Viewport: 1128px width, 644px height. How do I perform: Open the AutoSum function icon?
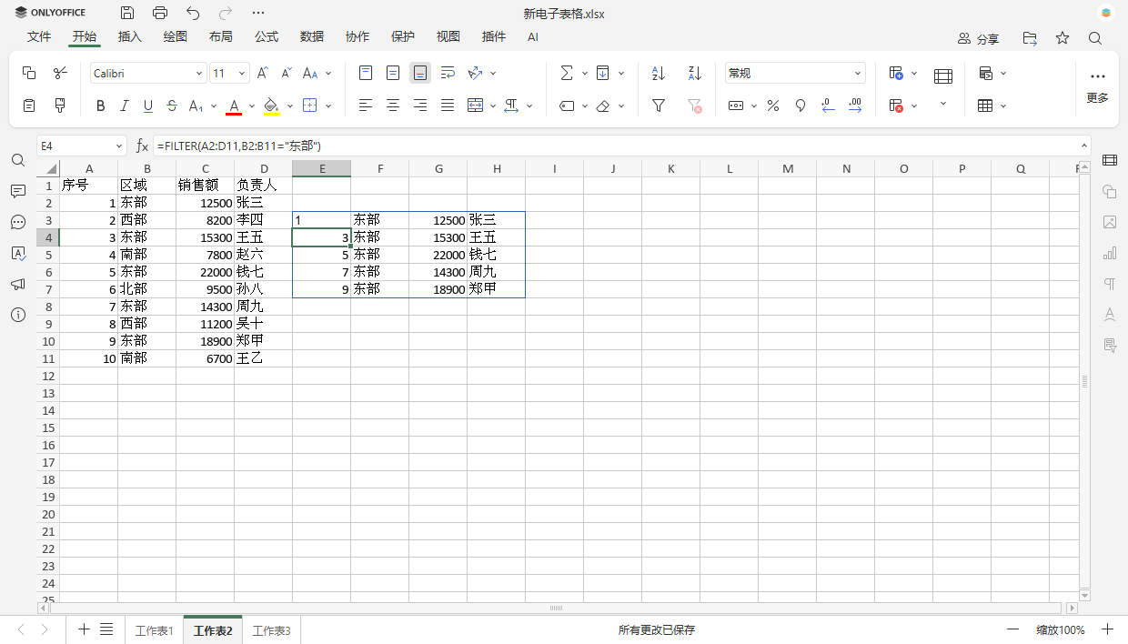click(569, 73)
